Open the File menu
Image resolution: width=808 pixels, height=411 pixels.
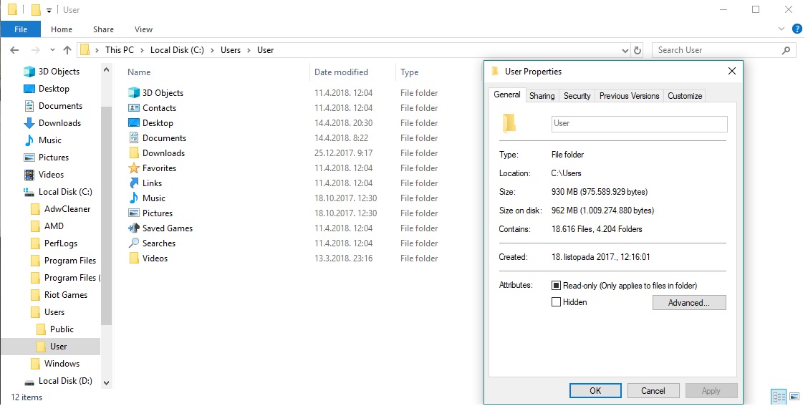tap(21, 29)
